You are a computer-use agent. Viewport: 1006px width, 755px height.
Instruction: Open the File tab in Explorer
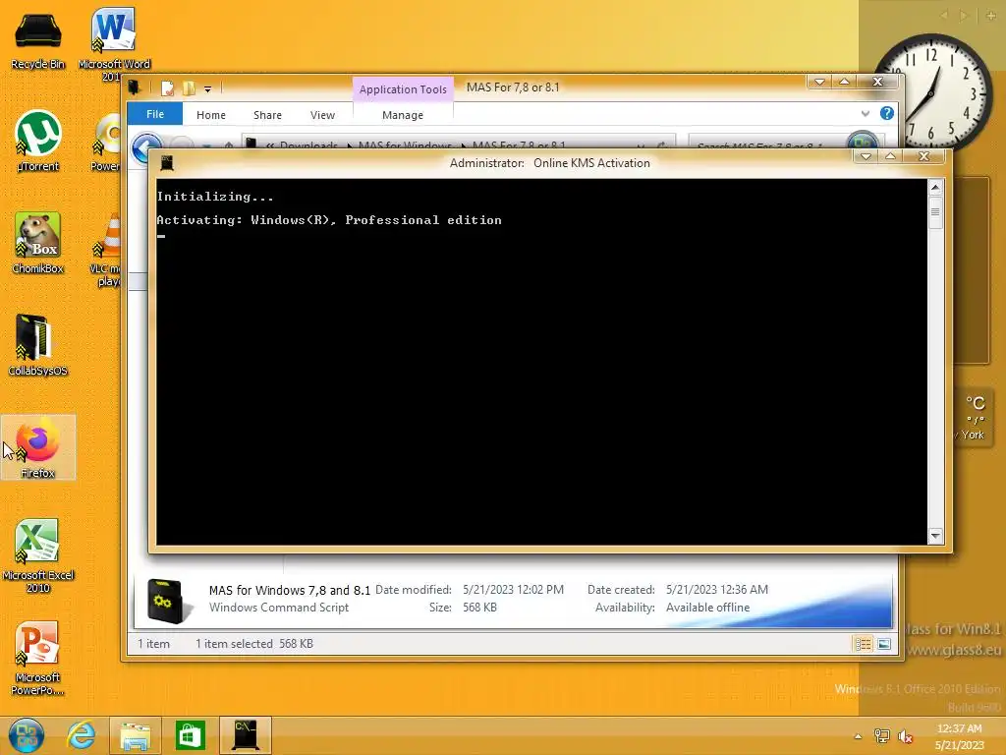154,114
